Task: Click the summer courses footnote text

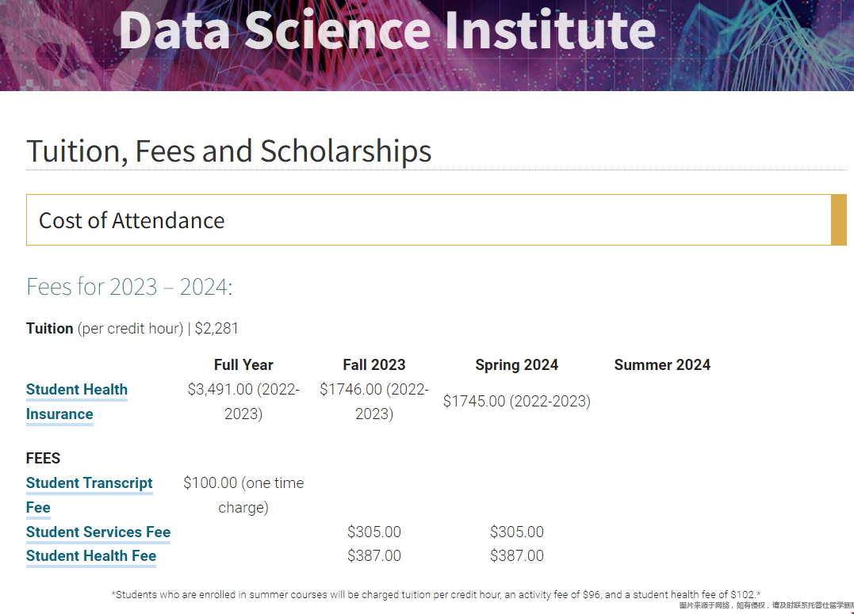Action: tap(436, 594)
